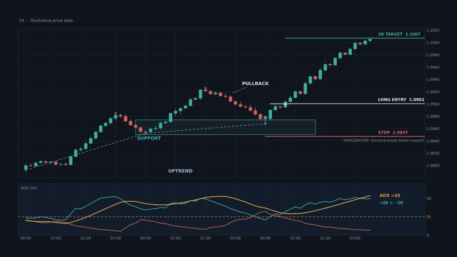Click the 1.0960 price axis label

(433, 67)
